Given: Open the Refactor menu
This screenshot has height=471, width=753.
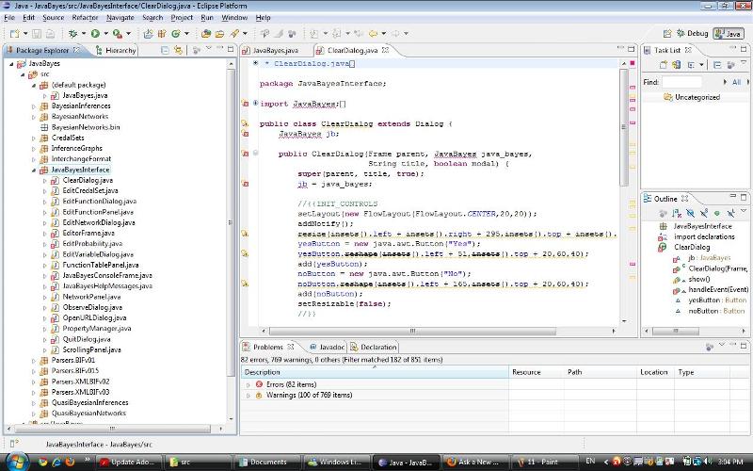Looking at the screenshot, I should pos(85,17).
